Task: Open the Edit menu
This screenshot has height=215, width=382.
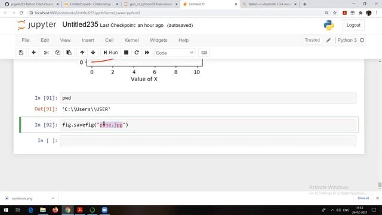Action: [x=45, y=40]
